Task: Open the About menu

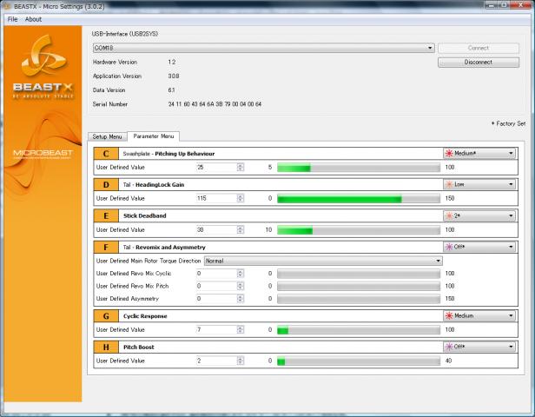Action: point(33,19)
